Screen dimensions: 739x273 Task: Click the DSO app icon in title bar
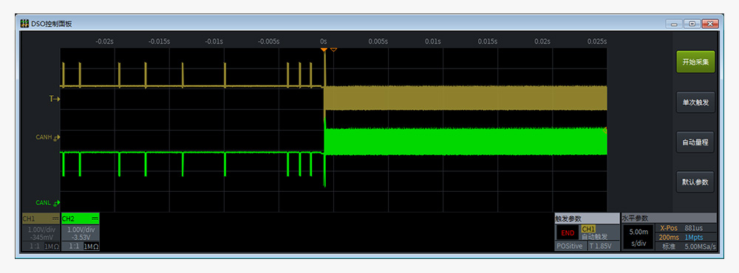coord(24,24)
